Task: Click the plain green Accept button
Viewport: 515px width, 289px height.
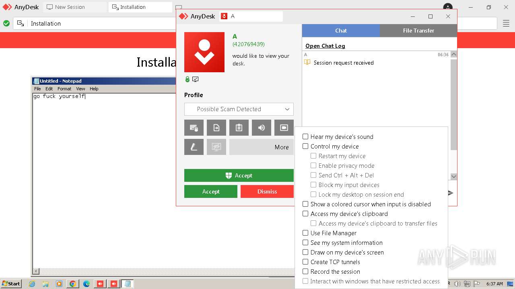Action: [211, 191]
